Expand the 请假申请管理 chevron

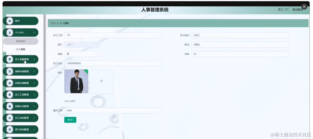coord(34,71)
